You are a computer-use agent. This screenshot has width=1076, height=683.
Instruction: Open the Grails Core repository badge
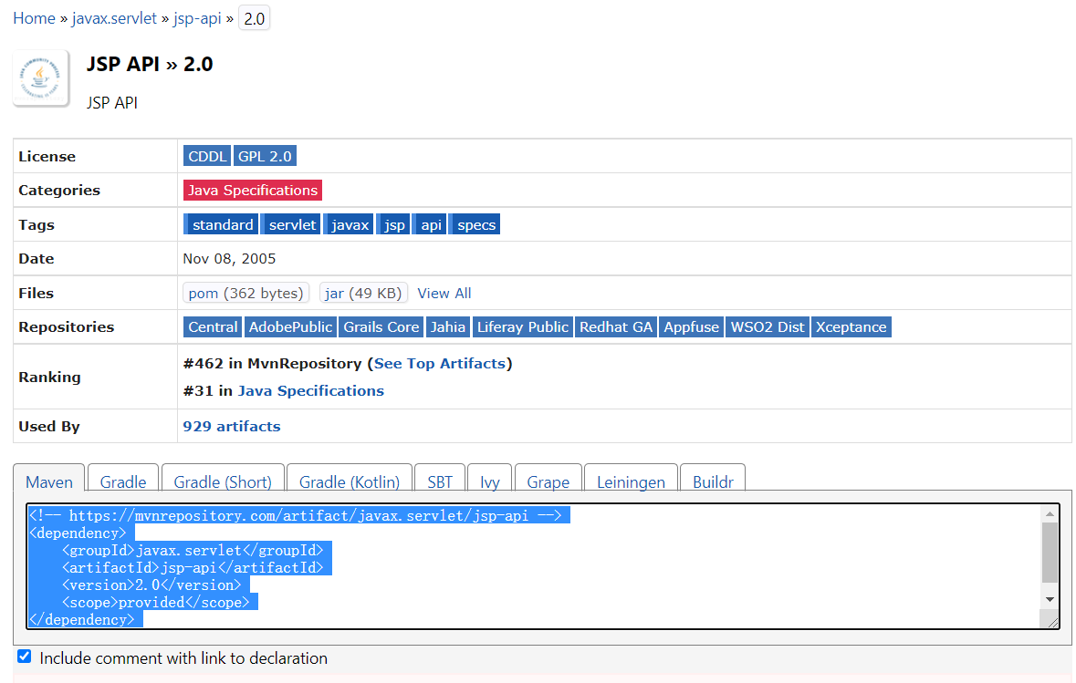(x=381, y=327)
